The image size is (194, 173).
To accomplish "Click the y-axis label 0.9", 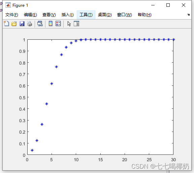I will [22, 51].
